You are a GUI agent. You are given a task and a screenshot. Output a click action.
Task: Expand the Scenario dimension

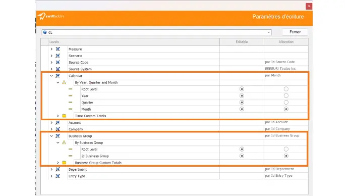coord(51,56)
